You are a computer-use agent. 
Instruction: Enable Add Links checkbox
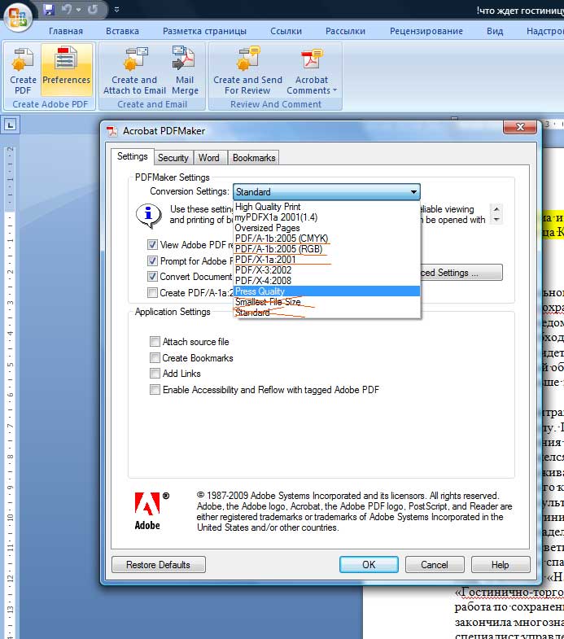point(155,373)
